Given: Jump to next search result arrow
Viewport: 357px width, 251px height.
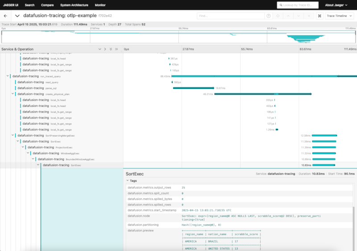Looking at the screenshot, I should click(299, 16).
